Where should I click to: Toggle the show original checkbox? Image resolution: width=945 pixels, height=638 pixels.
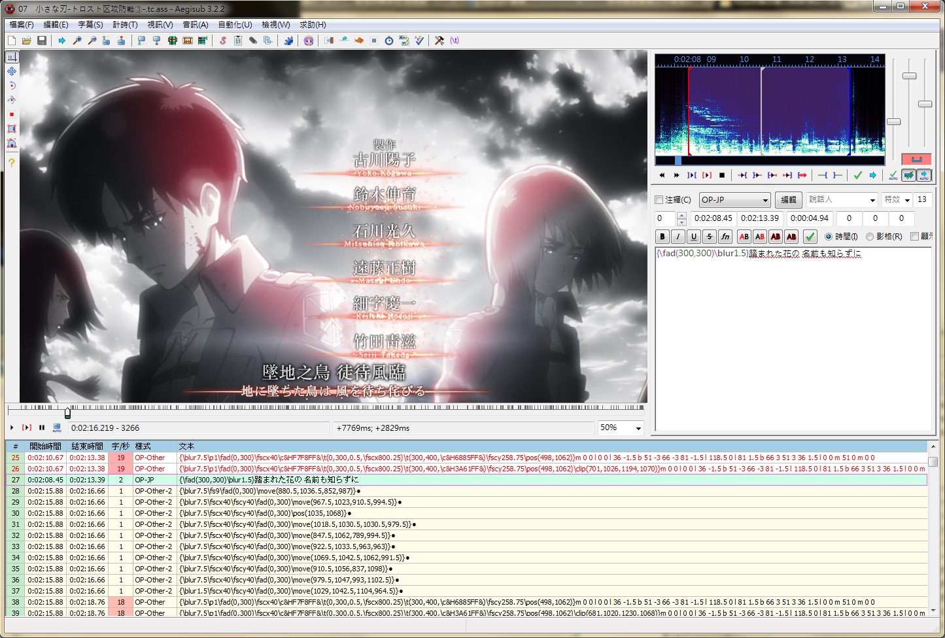click(915, 237)
